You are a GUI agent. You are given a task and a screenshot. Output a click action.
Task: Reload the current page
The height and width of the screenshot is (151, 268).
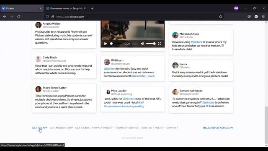click(19, 17)
